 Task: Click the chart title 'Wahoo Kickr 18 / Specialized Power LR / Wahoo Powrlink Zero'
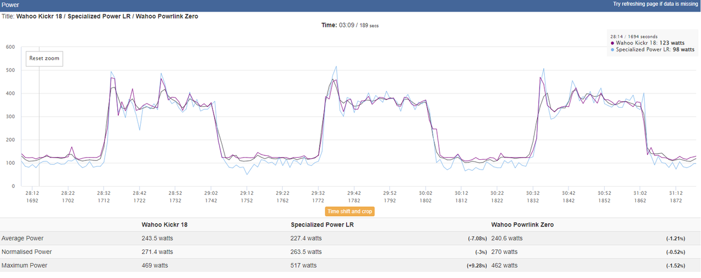[x=107, y=16]
